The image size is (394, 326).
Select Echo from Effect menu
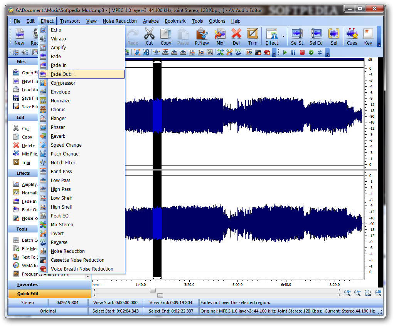tap(82, 30)
